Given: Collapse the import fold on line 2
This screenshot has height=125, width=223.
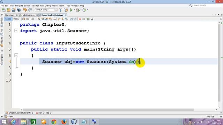Looking at the screenshot, I should 16,31.
